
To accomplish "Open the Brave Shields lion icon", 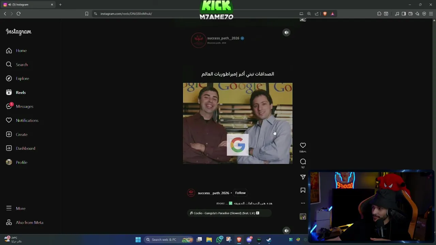I will pyautogui.click(x=325, y=14).
